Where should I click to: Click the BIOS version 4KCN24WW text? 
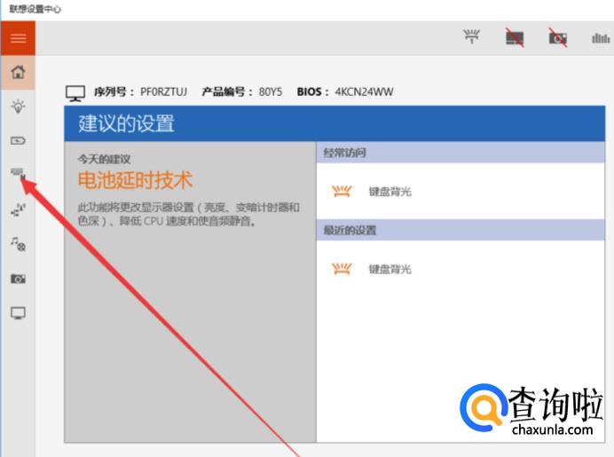(x=364, y=91)
